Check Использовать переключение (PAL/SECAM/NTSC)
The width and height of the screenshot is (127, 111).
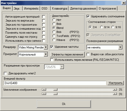[52, 60]
